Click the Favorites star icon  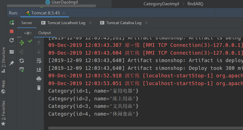click(3, 124)
